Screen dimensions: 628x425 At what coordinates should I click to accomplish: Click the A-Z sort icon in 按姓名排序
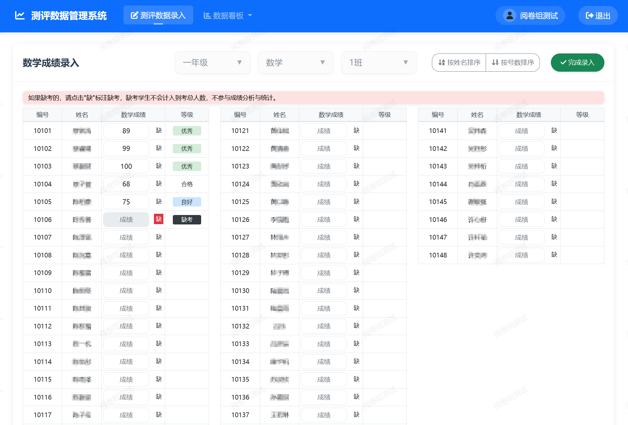pos(441,63)
